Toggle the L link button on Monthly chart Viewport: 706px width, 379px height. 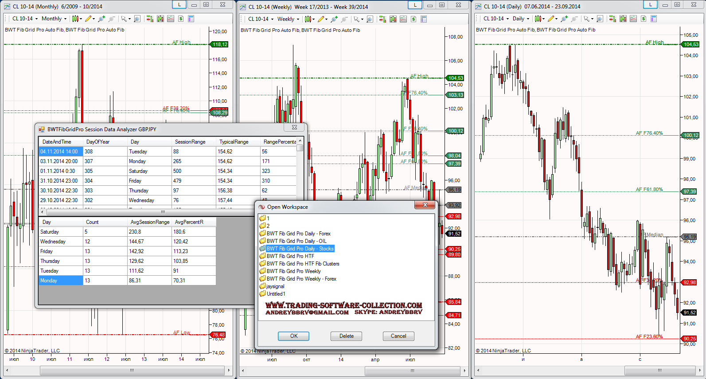[179, 4]
